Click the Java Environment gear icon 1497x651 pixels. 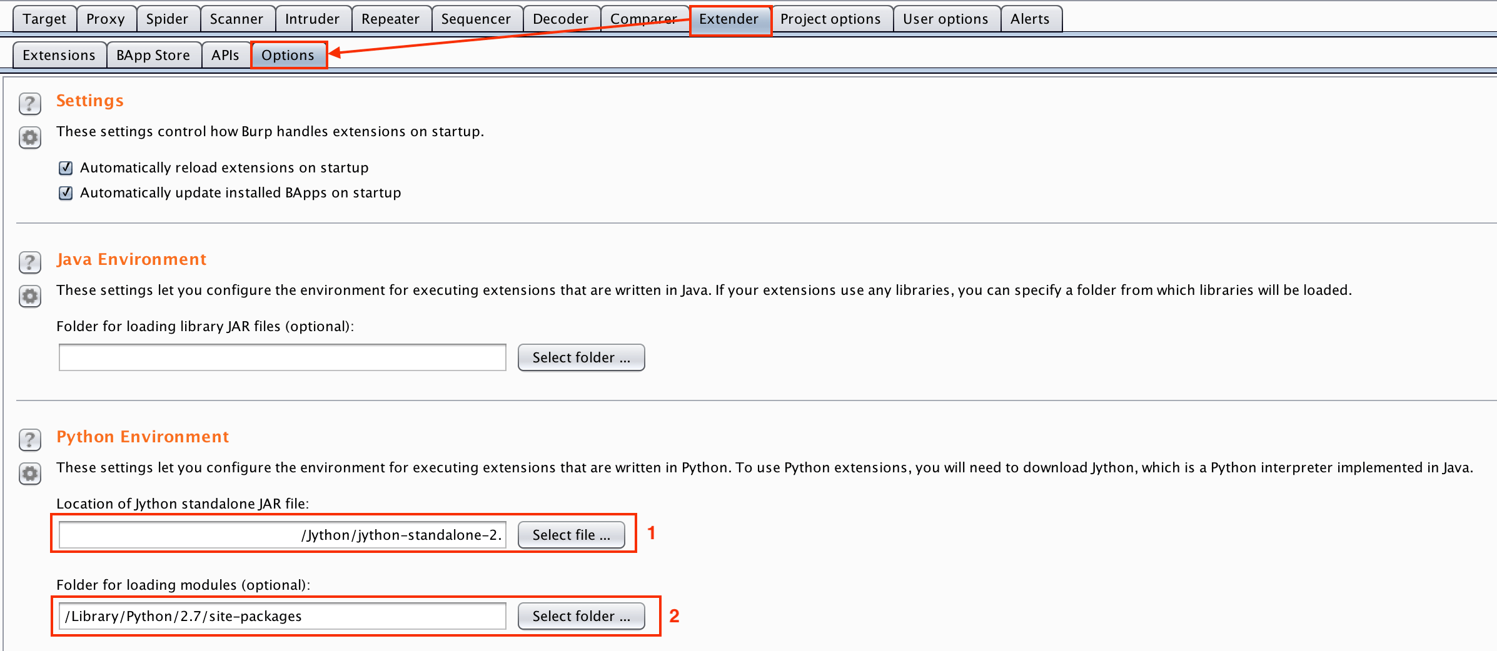[x=29, y=296]
